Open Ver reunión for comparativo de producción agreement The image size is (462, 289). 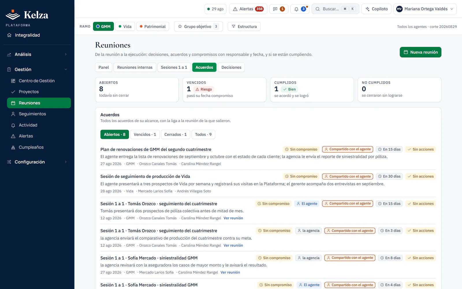click(x=233, y=245)
